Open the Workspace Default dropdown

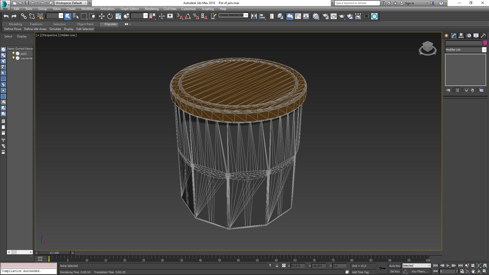click(x=71, y=3)
